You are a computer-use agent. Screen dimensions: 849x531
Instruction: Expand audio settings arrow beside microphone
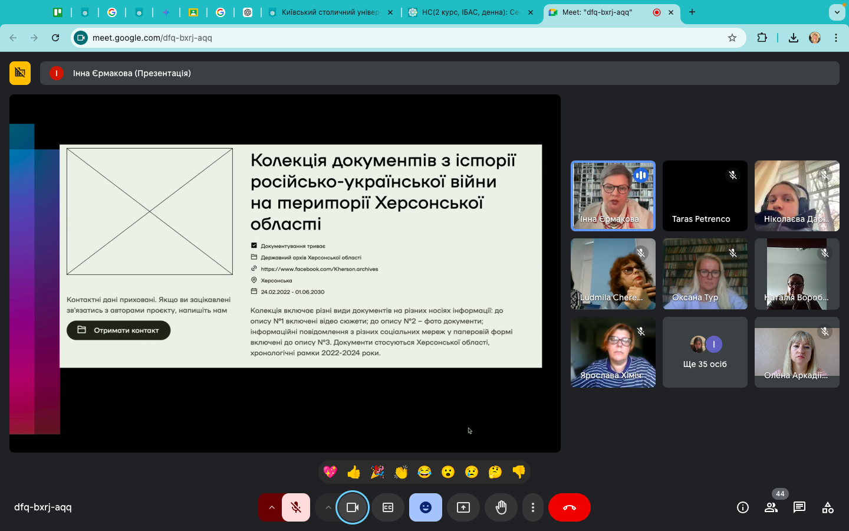coord(271,507)
